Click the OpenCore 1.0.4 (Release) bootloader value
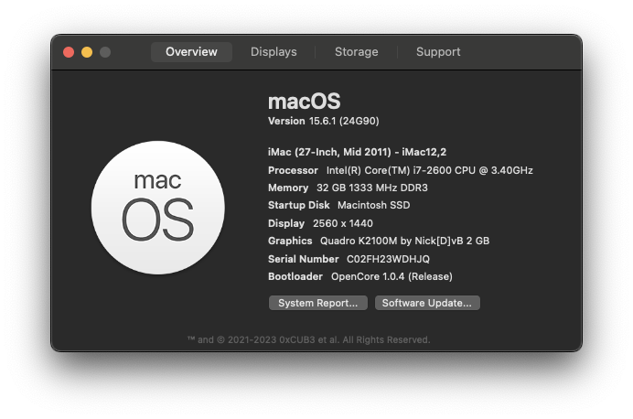 click(392, 276)
